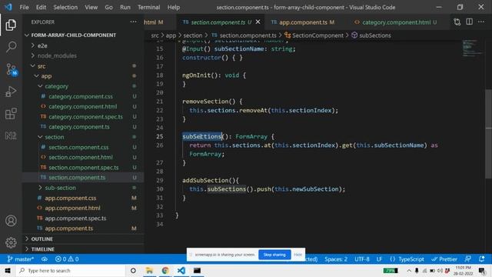Open Explorer views and more actions menu
The image size is (492, 277).
pyautogui.click(x=133, y=22)
